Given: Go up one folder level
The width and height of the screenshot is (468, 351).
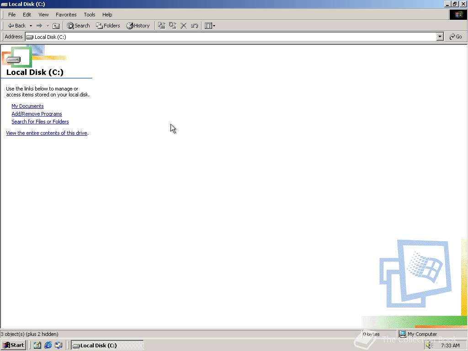Looking at the screenshot, I should 56,26.
